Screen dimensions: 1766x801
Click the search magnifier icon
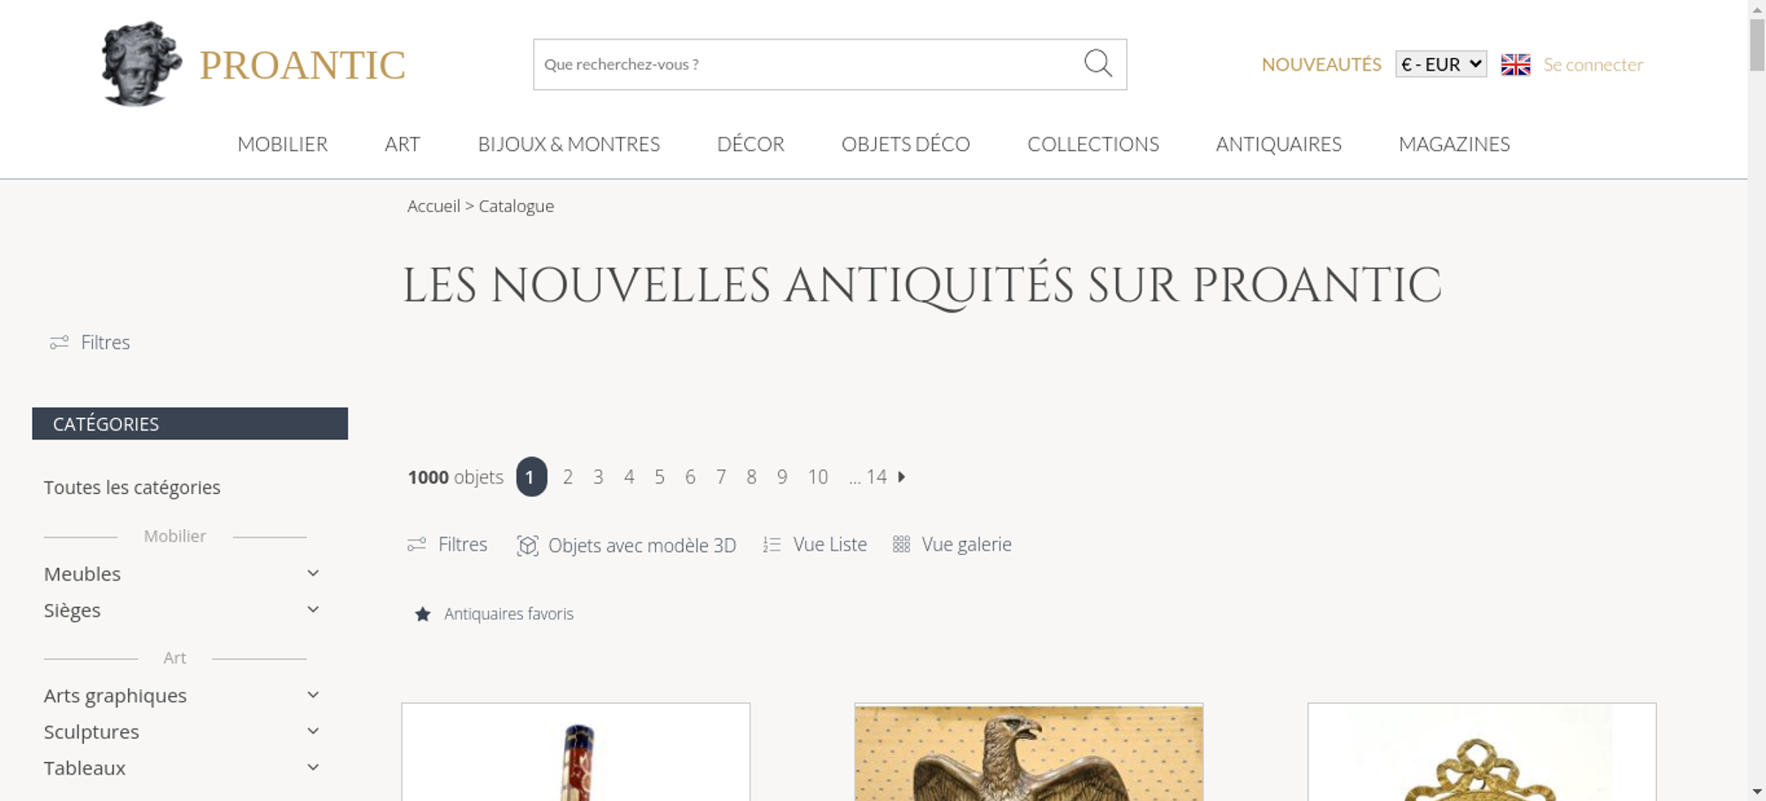(x=1098, y=64)
